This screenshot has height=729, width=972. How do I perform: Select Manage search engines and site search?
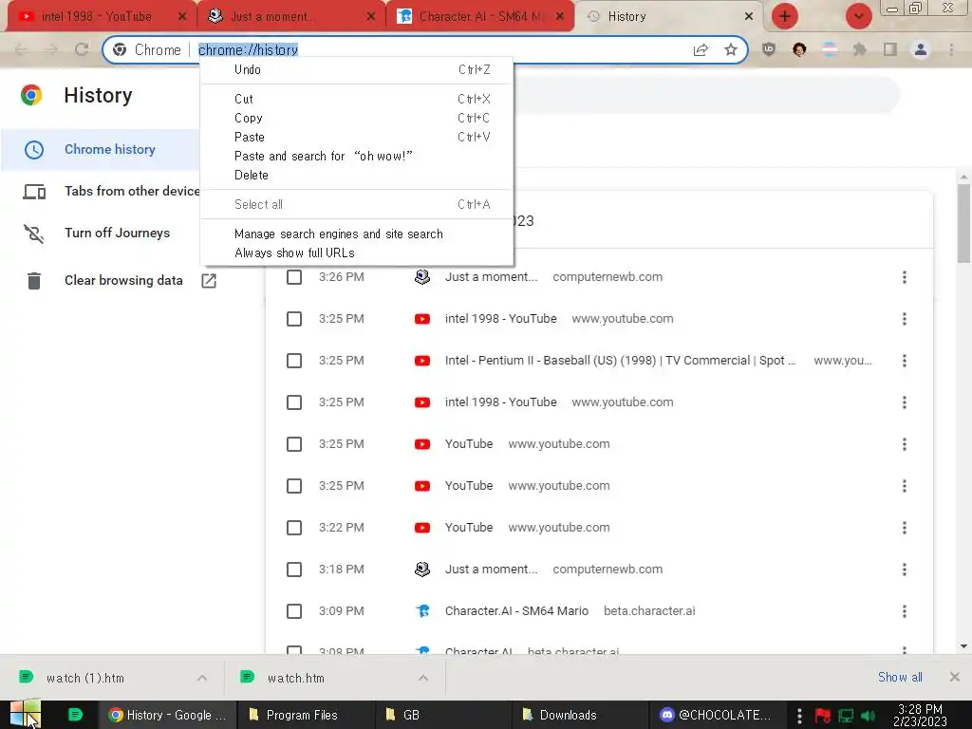point(357,234)
